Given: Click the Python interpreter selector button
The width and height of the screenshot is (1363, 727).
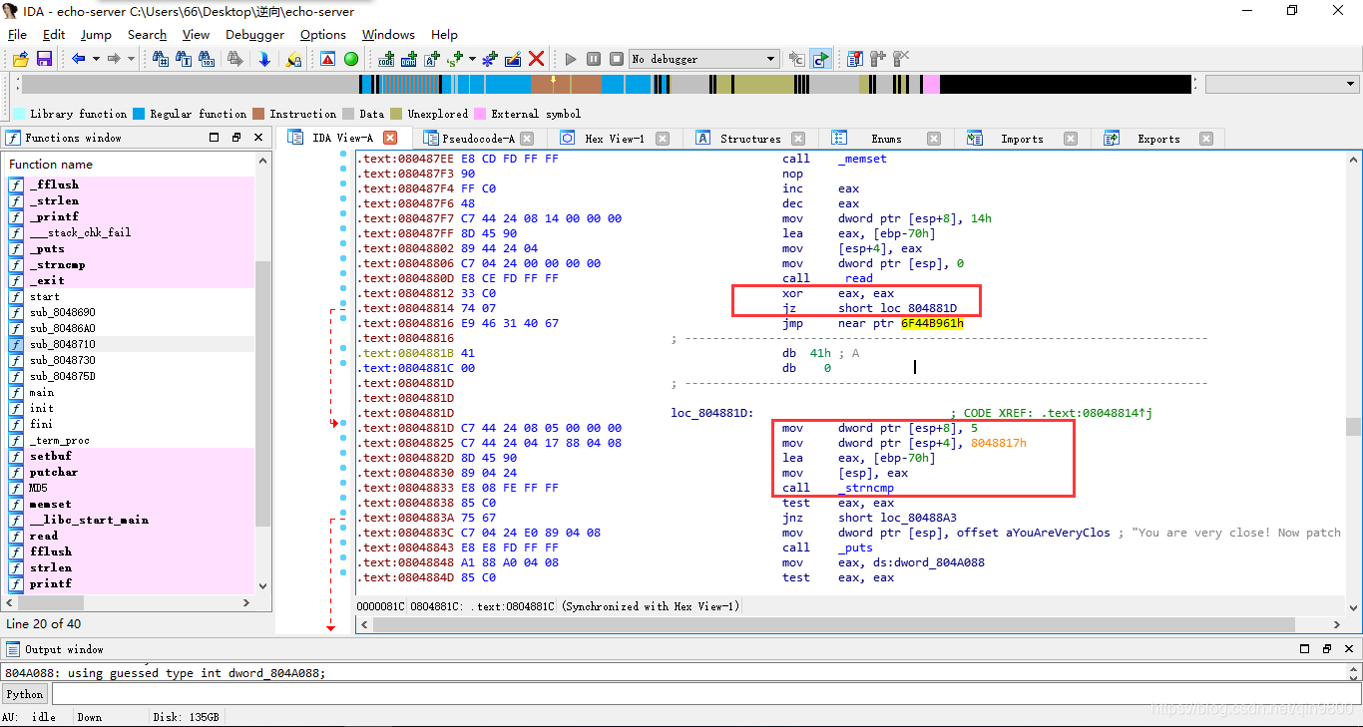Looking at the screenshot, I should click(x=25, y=694).
